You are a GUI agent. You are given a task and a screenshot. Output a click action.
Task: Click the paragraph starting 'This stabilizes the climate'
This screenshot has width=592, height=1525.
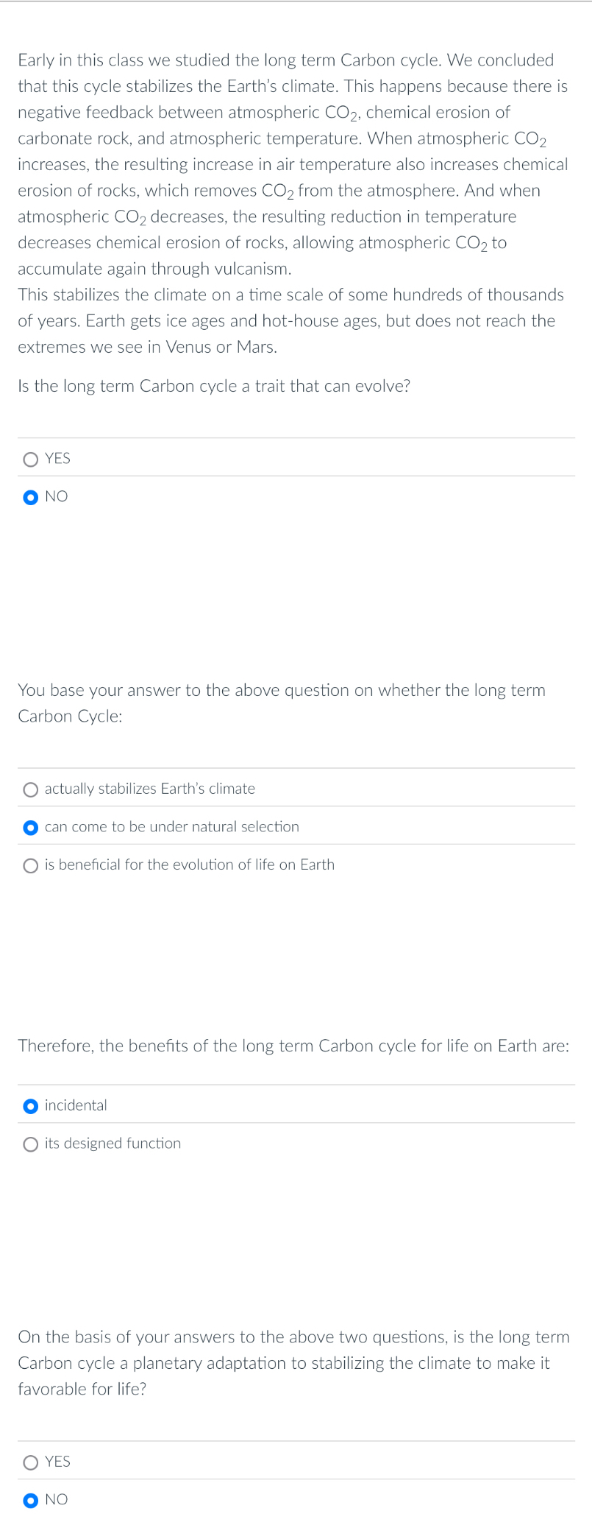290,321
